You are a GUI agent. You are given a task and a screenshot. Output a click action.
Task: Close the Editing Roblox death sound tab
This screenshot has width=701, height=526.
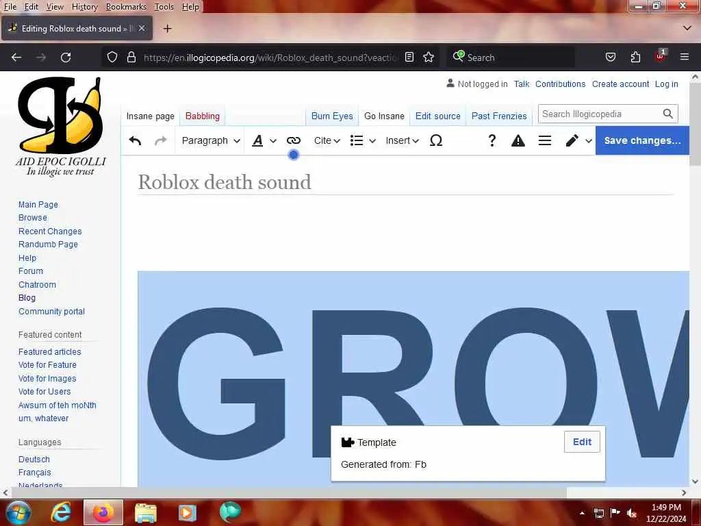click(142, 28)
